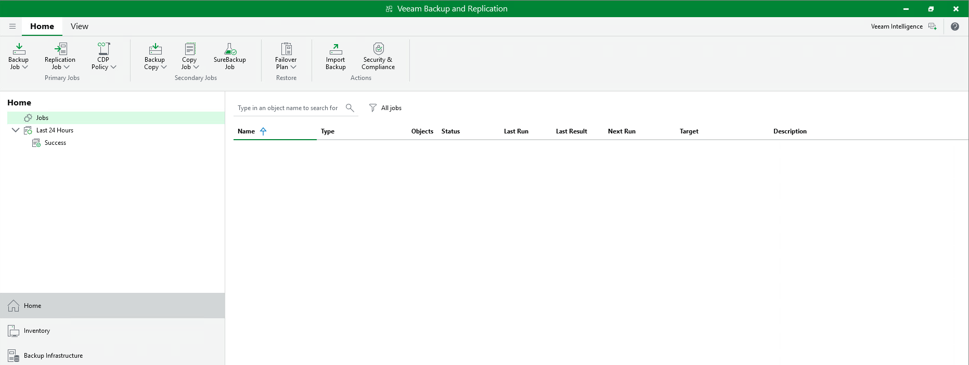Collapse the Last 24 Hours tree node
Viewport: 969px width, 365px height.
pos(16,130)
